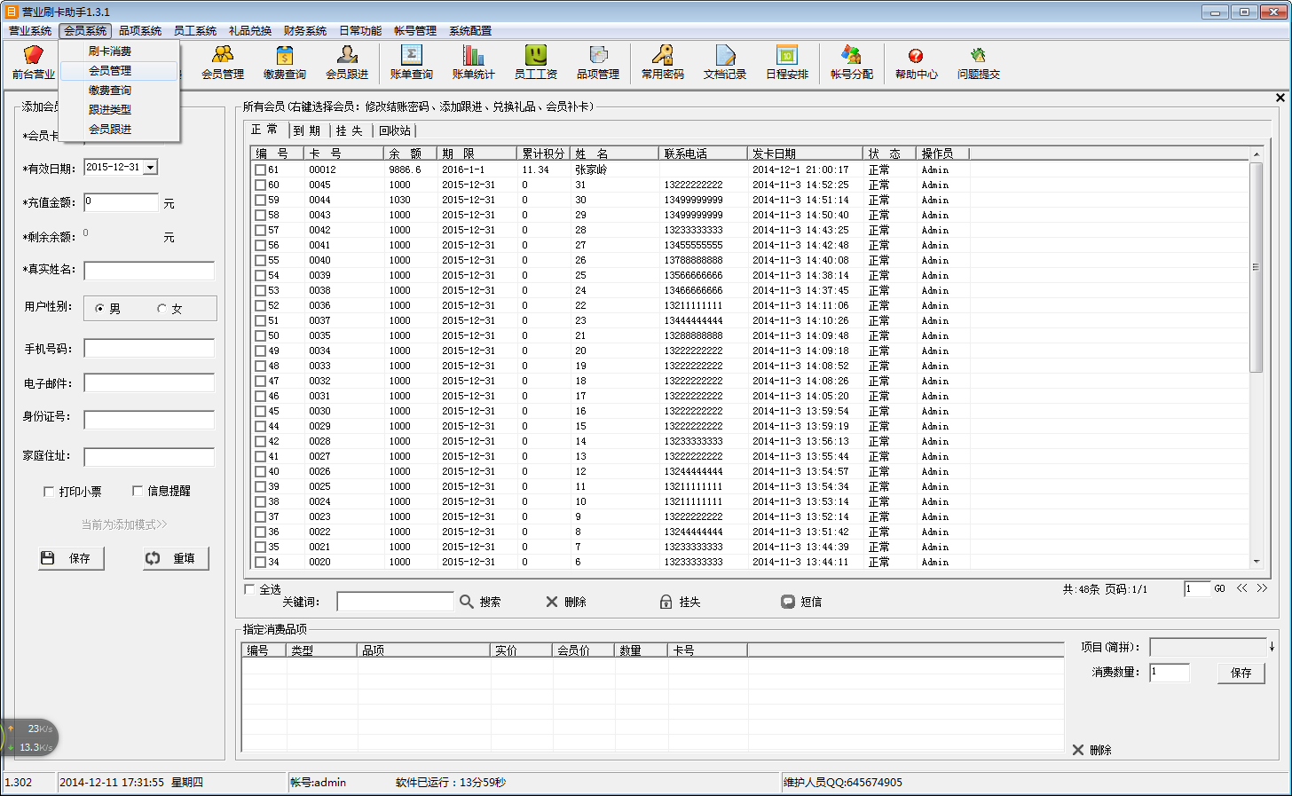This screenshot has width=1292, height=796.
Task: Open the 账单查询 toolbar icon
Action: tap(412, 62)
